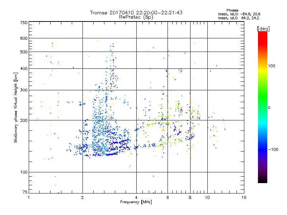Click the '75' y-axis tick label

coord(25,192)
